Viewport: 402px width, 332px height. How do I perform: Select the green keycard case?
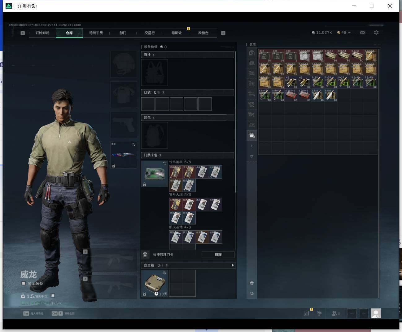pyautogui.click(x=155, y=174)
